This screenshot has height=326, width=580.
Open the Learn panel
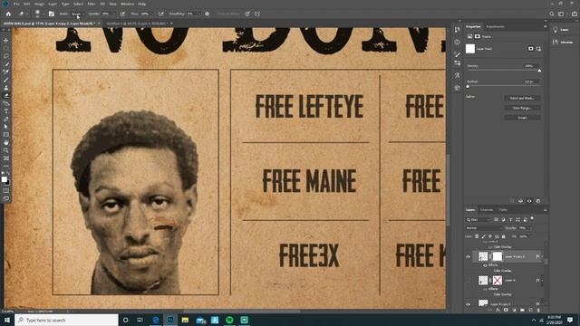pyautogui.click(x=561, y=30)
